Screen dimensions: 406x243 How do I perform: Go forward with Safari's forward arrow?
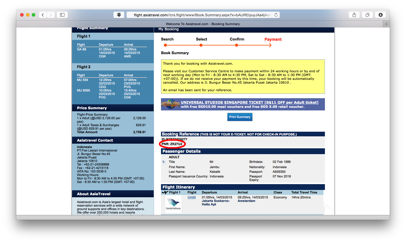coord(51,15)
